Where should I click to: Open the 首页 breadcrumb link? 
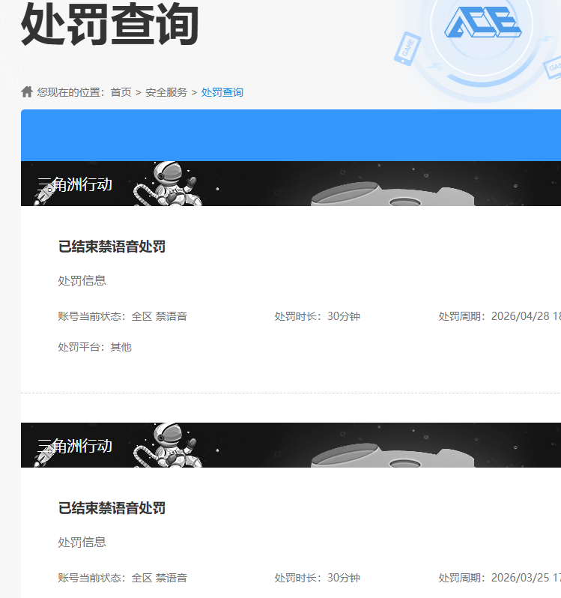pyautogui.click(x=121, y=92)
